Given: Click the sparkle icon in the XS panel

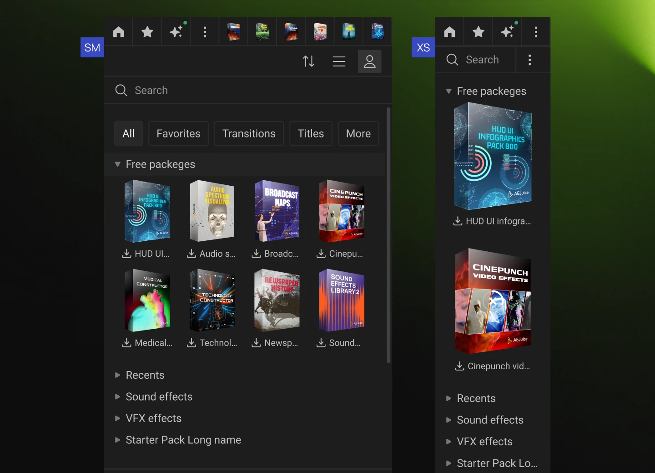Looking at the screenshot, I should [507, 31].
